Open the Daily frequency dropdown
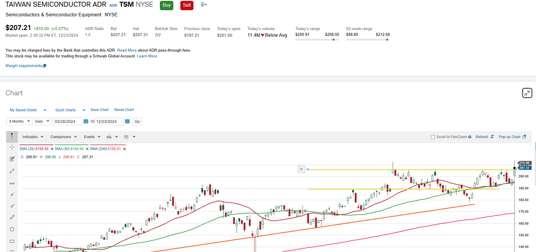536x252 pixels. 42,121
